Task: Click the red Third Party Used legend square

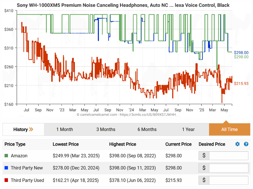Action: (6, 180)
